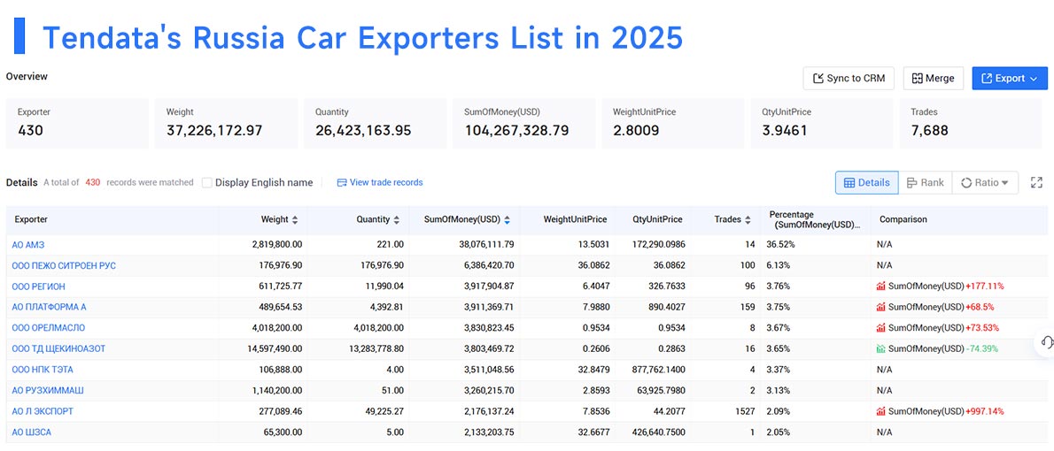Open the Export dropdown button
This screenshot has height=451, width=1054.
point(1010,79)
